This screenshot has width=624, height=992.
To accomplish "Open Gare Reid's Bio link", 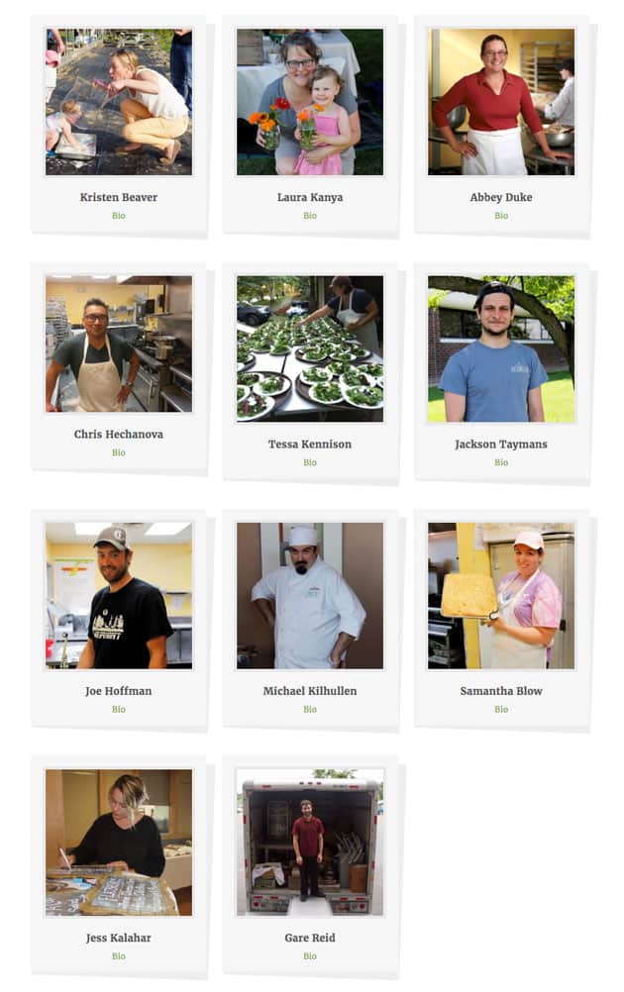I will tap(309, 956).
